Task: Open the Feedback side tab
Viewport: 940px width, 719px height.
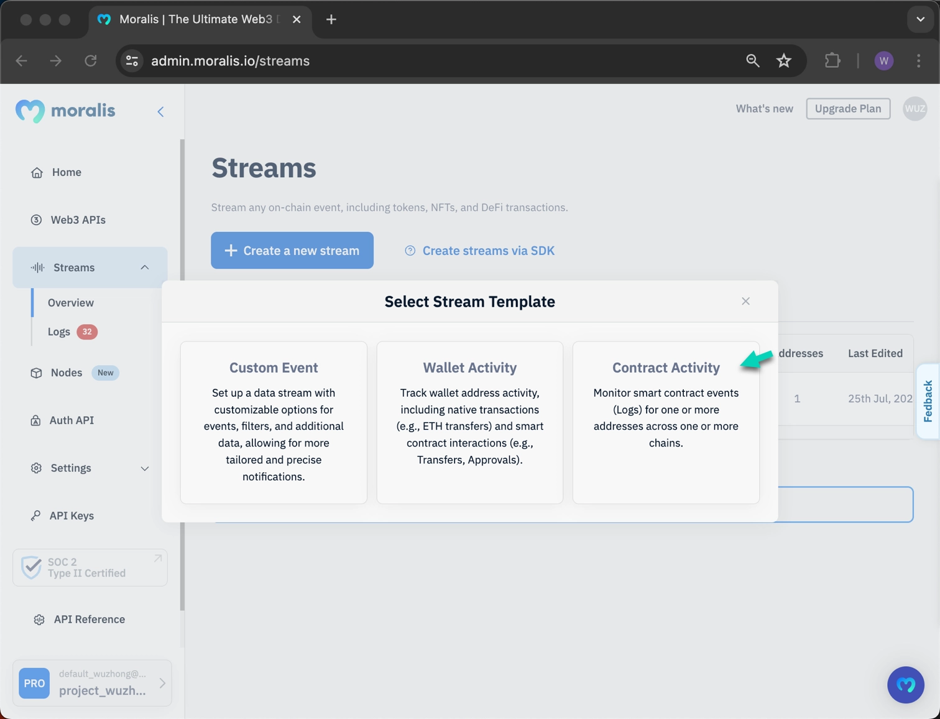Action: 928,401
